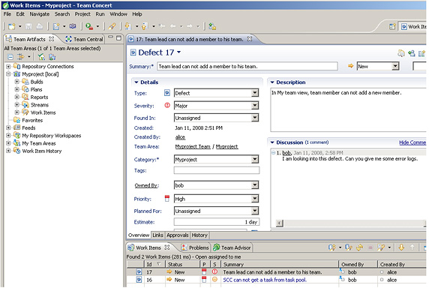Viewport: 429px width, 288px height.
Task: Click the work item icon in row 17
Action: (139, 271)
